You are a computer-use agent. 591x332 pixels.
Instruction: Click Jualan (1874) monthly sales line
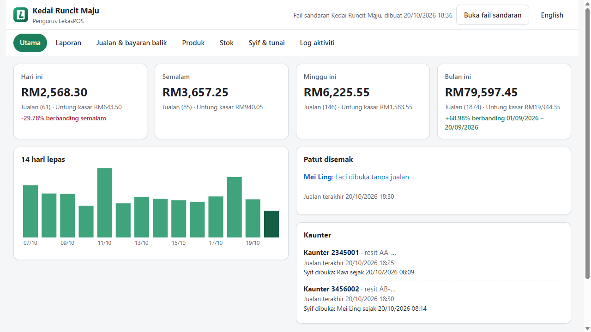pos(503,107)
